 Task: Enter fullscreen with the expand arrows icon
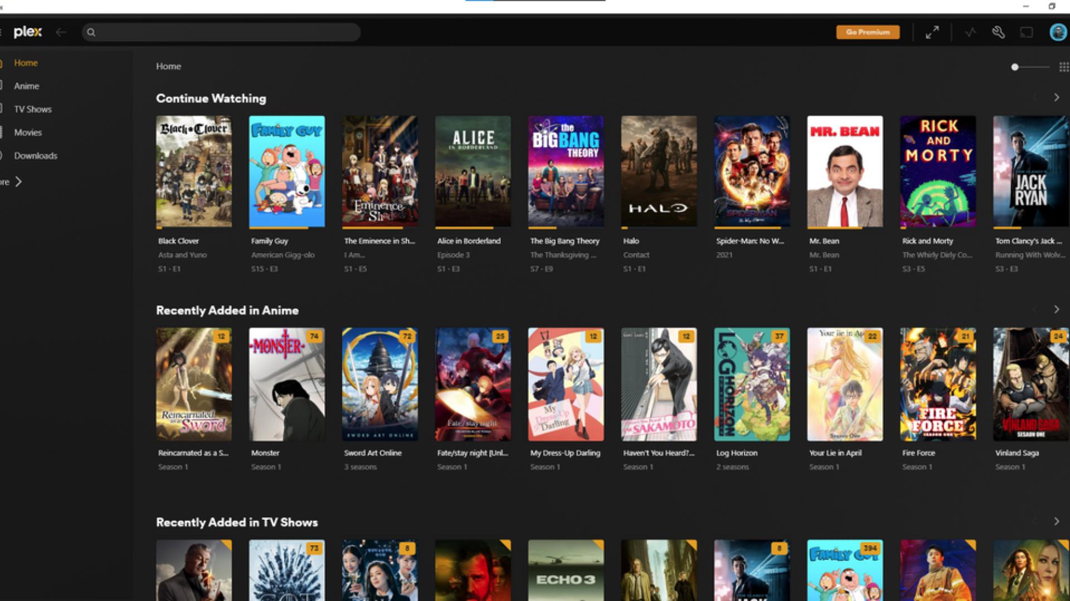point(932,32)
